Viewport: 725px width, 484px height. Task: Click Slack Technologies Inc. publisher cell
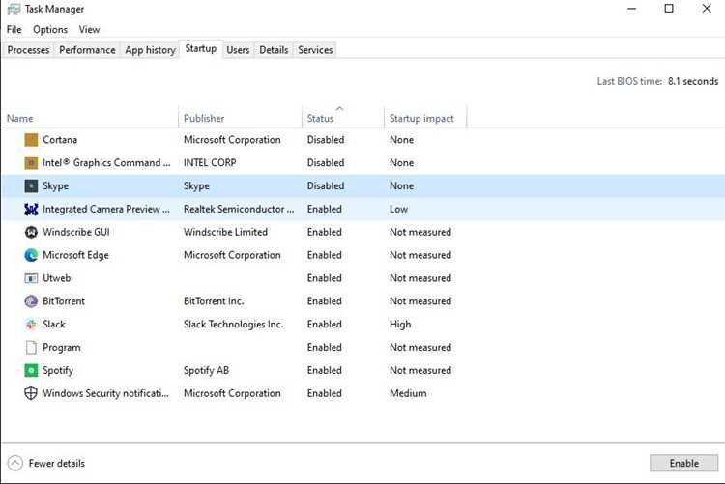click(x=233, y=325)
